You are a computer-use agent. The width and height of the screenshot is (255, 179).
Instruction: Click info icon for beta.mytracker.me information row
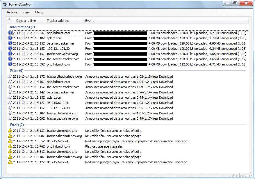pos(10,43)
